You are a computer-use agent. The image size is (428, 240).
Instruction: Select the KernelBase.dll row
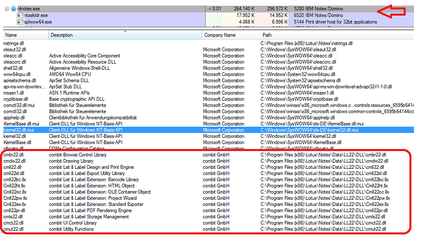[208, 142]
